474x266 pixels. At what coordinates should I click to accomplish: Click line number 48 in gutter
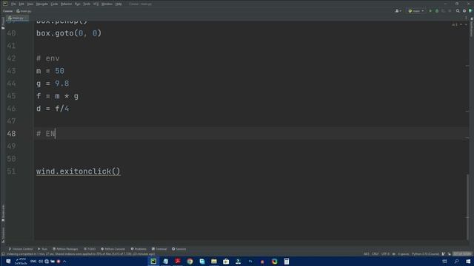[x=11, y=134]
